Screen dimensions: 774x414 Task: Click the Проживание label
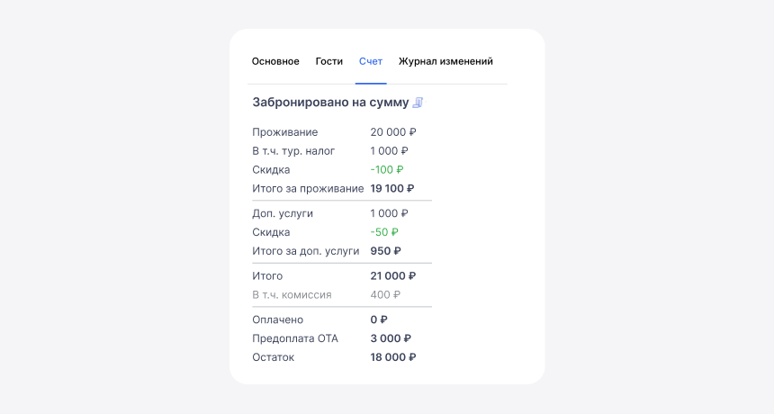(x=284, y=132)
